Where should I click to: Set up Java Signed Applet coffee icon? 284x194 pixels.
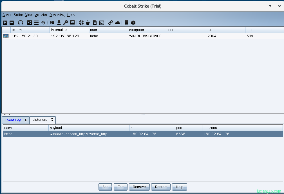[x=88, y=23]
